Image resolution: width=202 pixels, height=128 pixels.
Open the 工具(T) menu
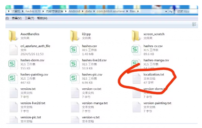[30, 18]
